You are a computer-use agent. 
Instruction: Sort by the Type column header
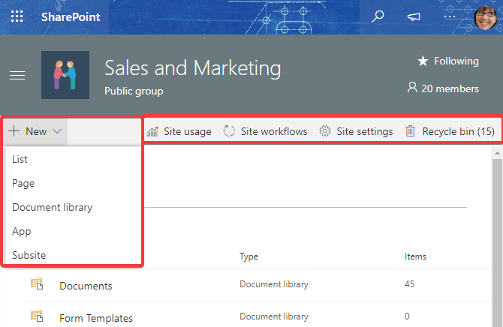pos(248,256)
